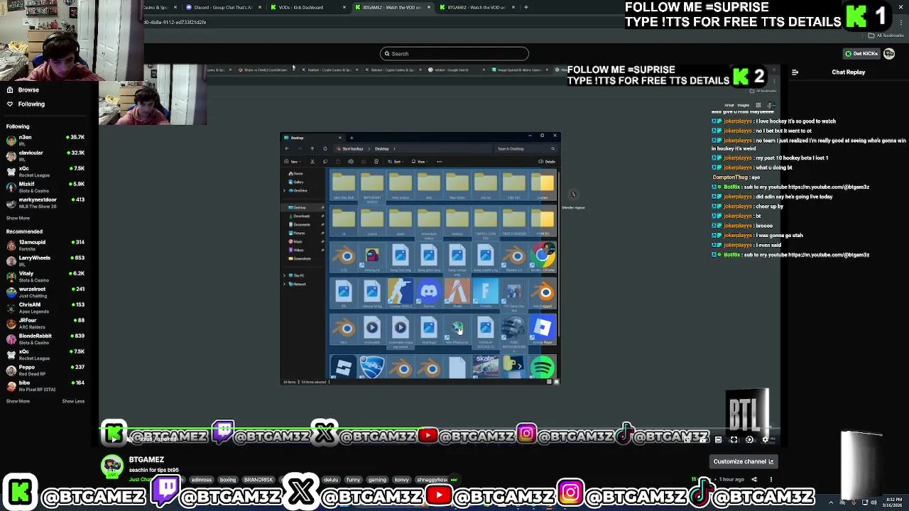909x511 pixels.
Task: Add a new tab in File Explorer
Action: [x=352, y=138]
